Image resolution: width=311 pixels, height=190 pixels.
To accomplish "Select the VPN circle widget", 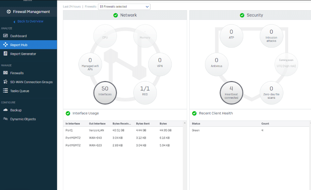I will coord(160,64).
